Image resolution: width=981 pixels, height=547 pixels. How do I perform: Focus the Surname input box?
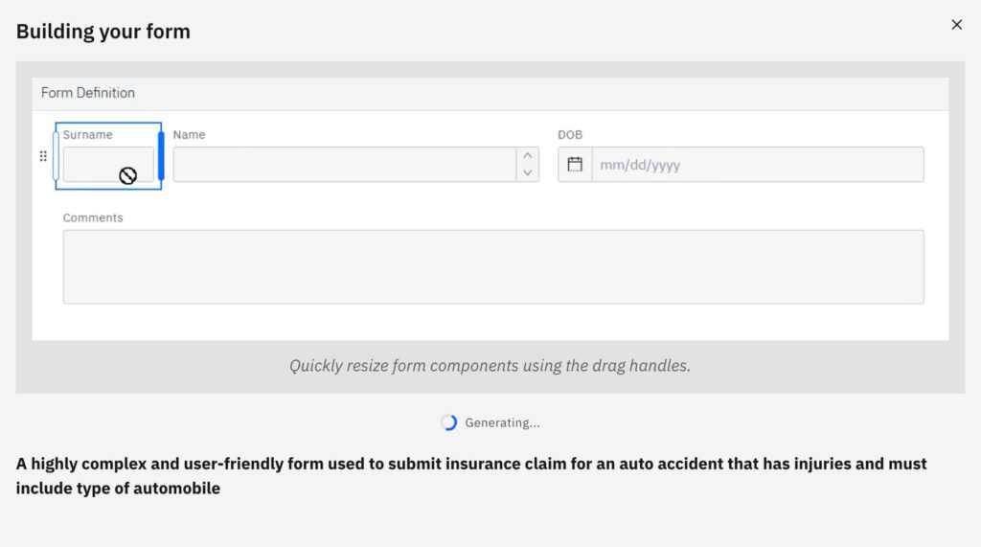point(108,165)
